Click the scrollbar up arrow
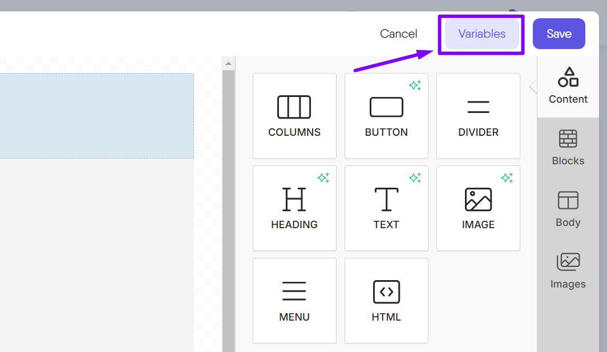The width and height of the screenshot is (607, 352). pos(228,63)
